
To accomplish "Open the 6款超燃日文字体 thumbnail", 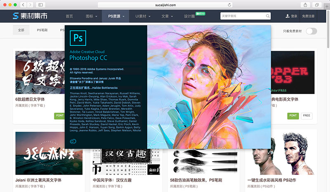I will point(40,73).
